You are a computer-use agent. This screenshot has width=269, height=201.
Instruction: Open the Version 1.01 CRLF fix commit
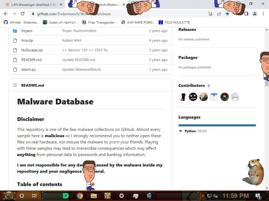(85, 50)
